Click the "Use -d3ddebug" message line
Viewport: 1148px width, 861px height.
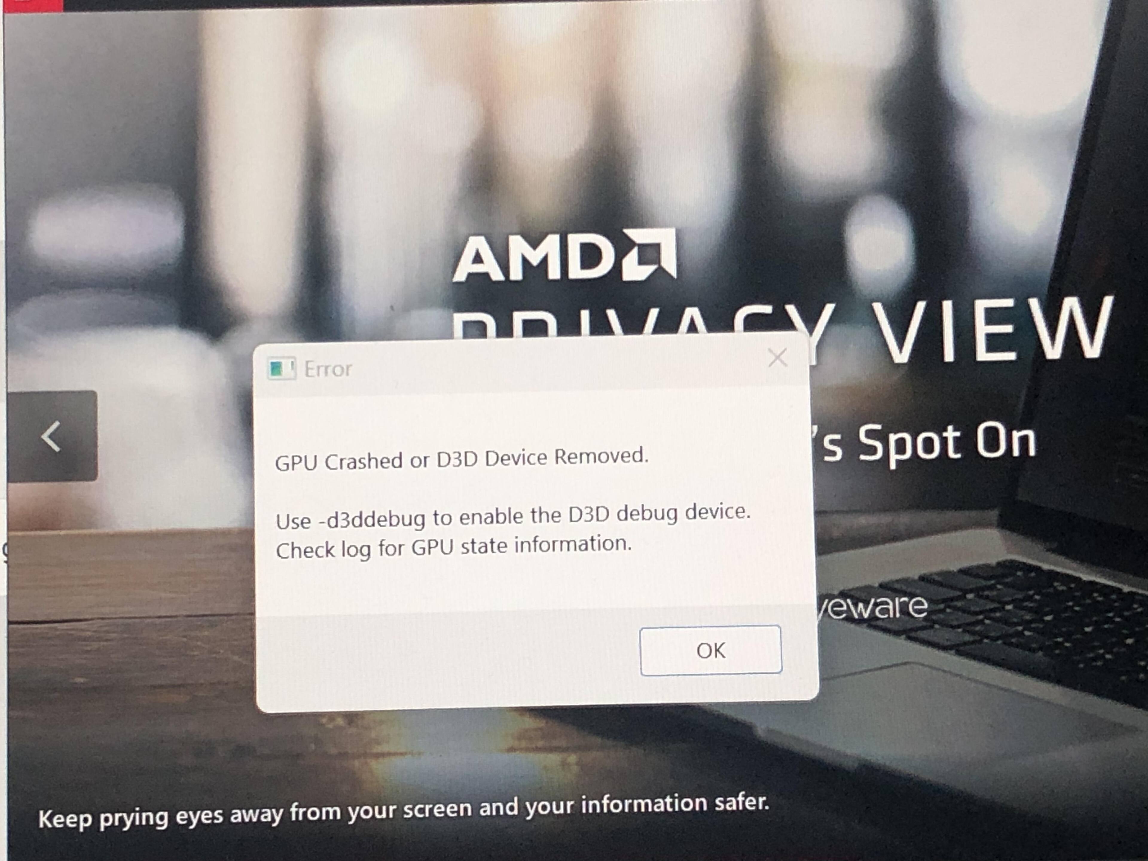pos(513,517)
